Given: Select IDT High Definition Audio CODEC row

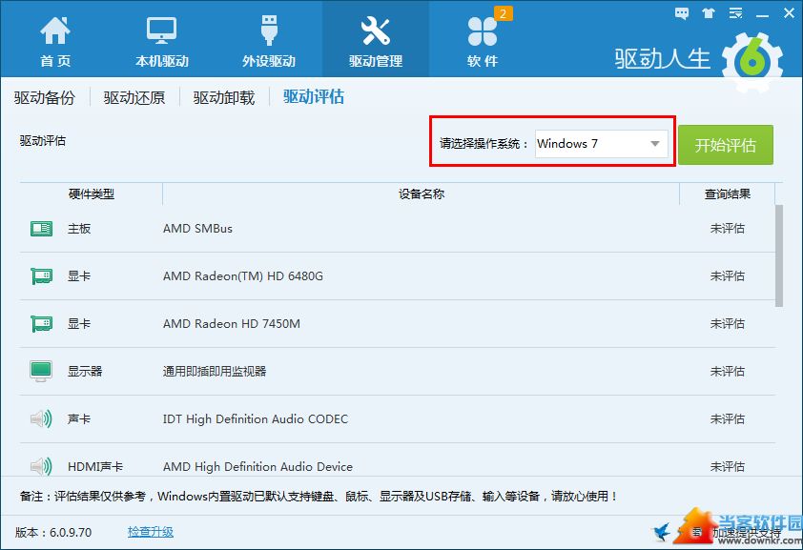Looking at the screenshot, I should coord(398,419).
